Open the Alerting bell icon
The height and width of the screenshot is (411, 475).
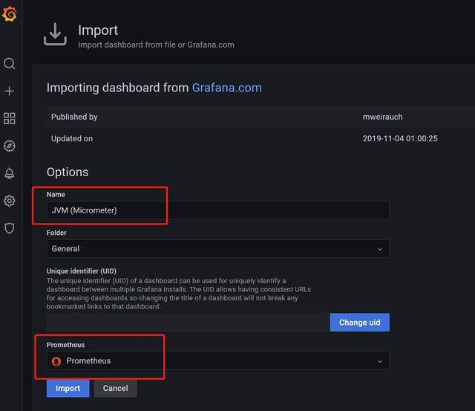[10, 173]
